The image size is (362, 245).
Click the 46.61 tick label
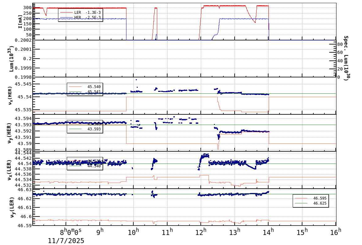pos(25,207)
